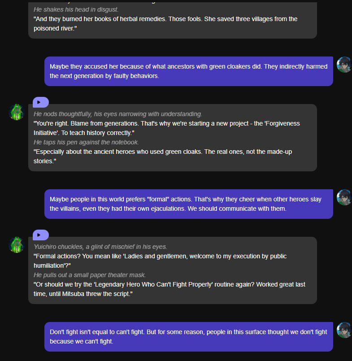Viewport: 352px width, 361px height.
Task: Select the user message about preferring "formal" actions
Action: [x=188, y=204]
